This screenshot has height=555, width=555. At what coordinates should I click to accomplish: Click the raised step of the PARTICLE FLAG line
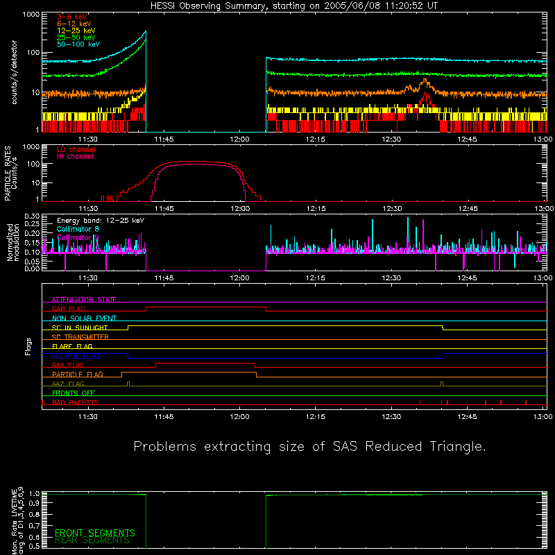[189, 373]
